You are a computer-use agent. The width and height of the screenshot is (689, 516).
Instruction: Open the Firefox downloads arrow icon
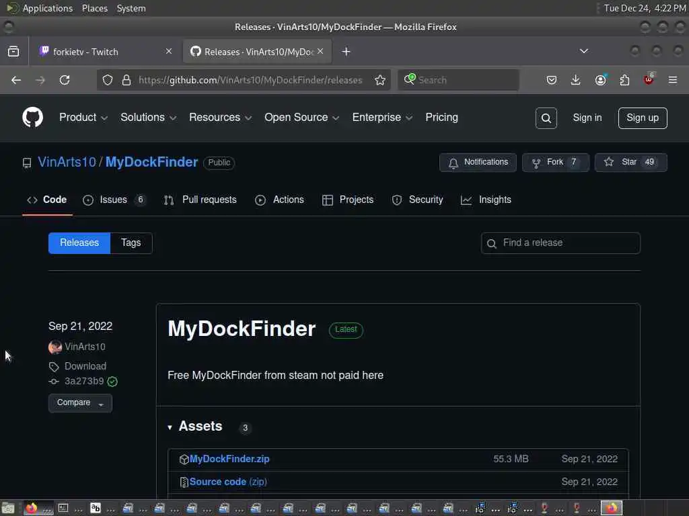click(576, 80)
